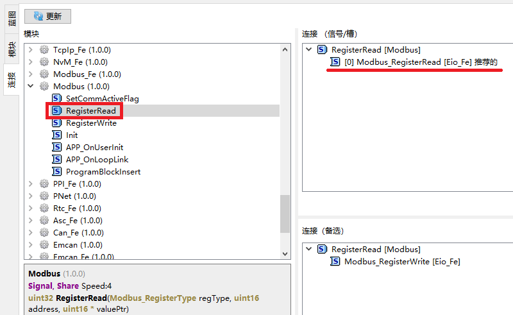Click the gear icon beside Can_Fe
Screen dimensions: 513x315
[x=44, y=232]
